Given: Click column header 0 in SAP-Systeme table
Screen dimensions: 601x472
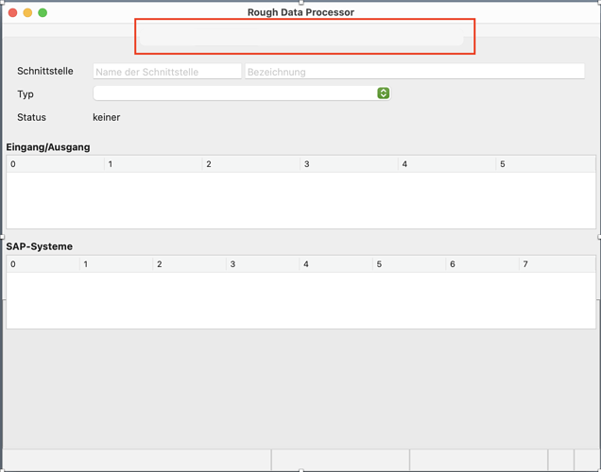Looking at the screenshot, I should [43, 264].
